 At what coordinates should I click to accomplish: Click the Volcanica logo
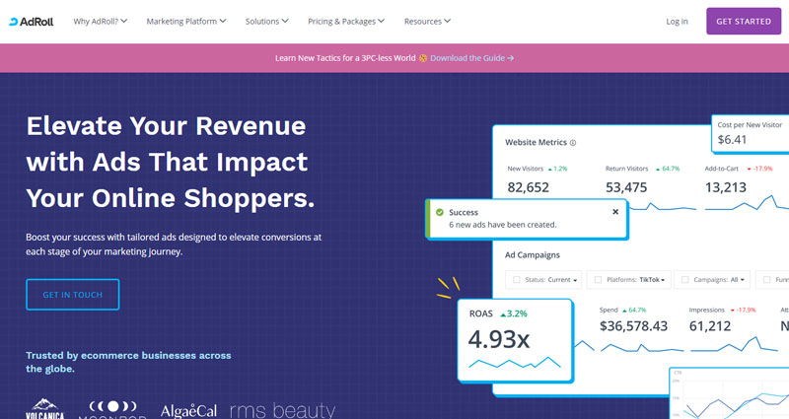[x=45, y=409]
